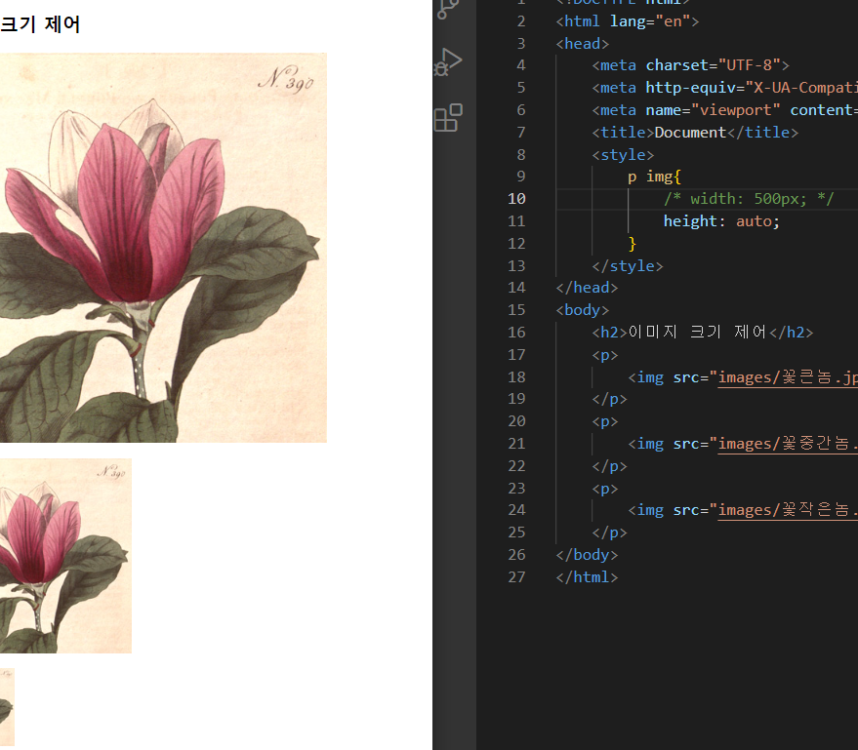Click the medium-sized magnolia flower image
Viewport: 858px width, 750px height.
[65, 556]
